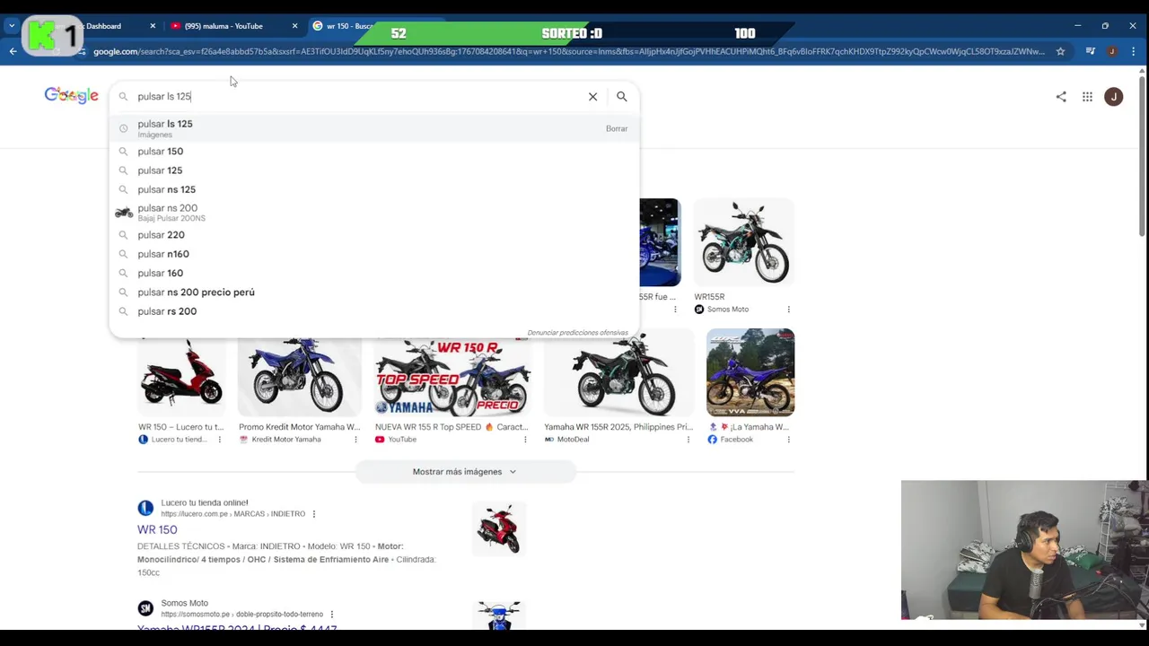Click the history clock icon beside pulsar ls 125

[124, 128]
